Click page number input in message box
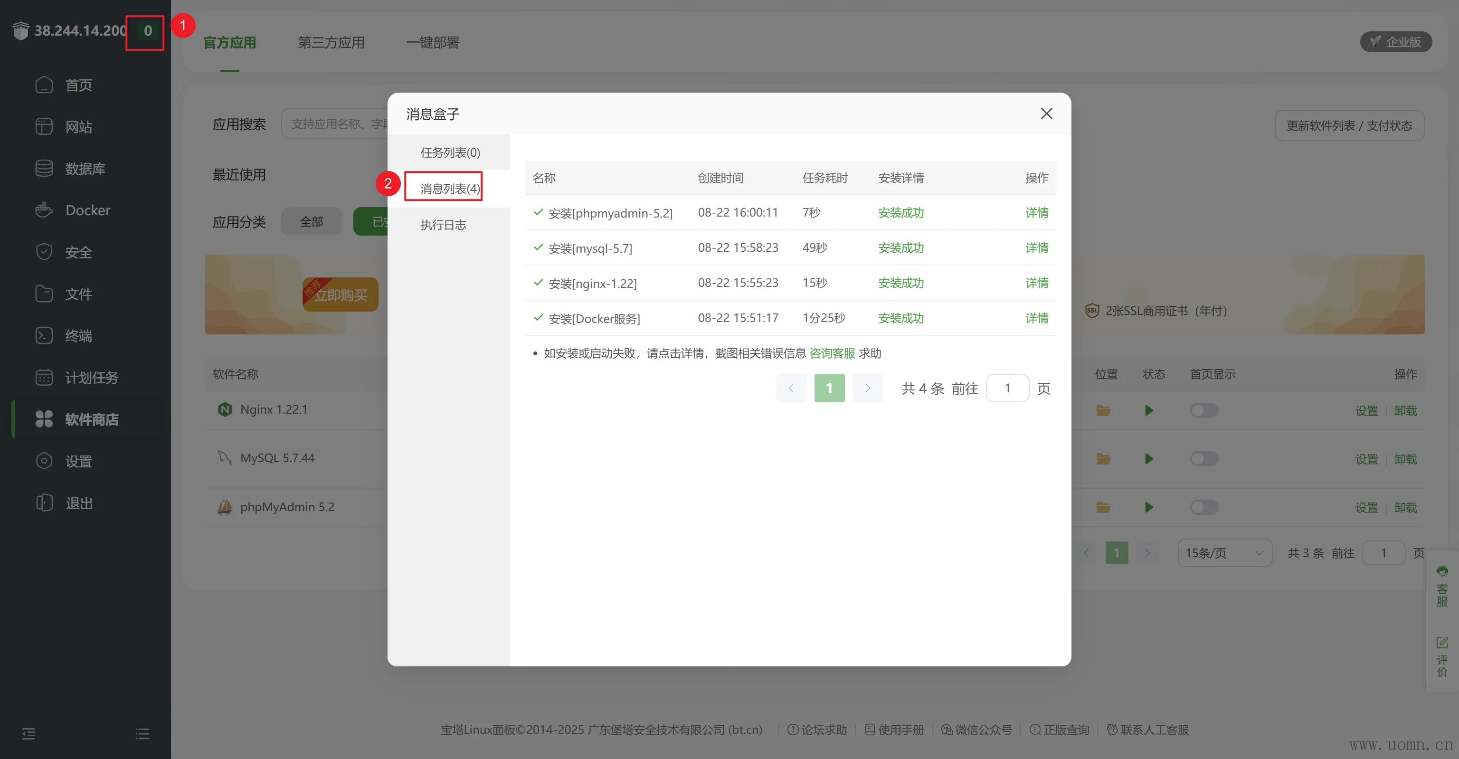1459x759 pixels. click(x=1007, y=388)
